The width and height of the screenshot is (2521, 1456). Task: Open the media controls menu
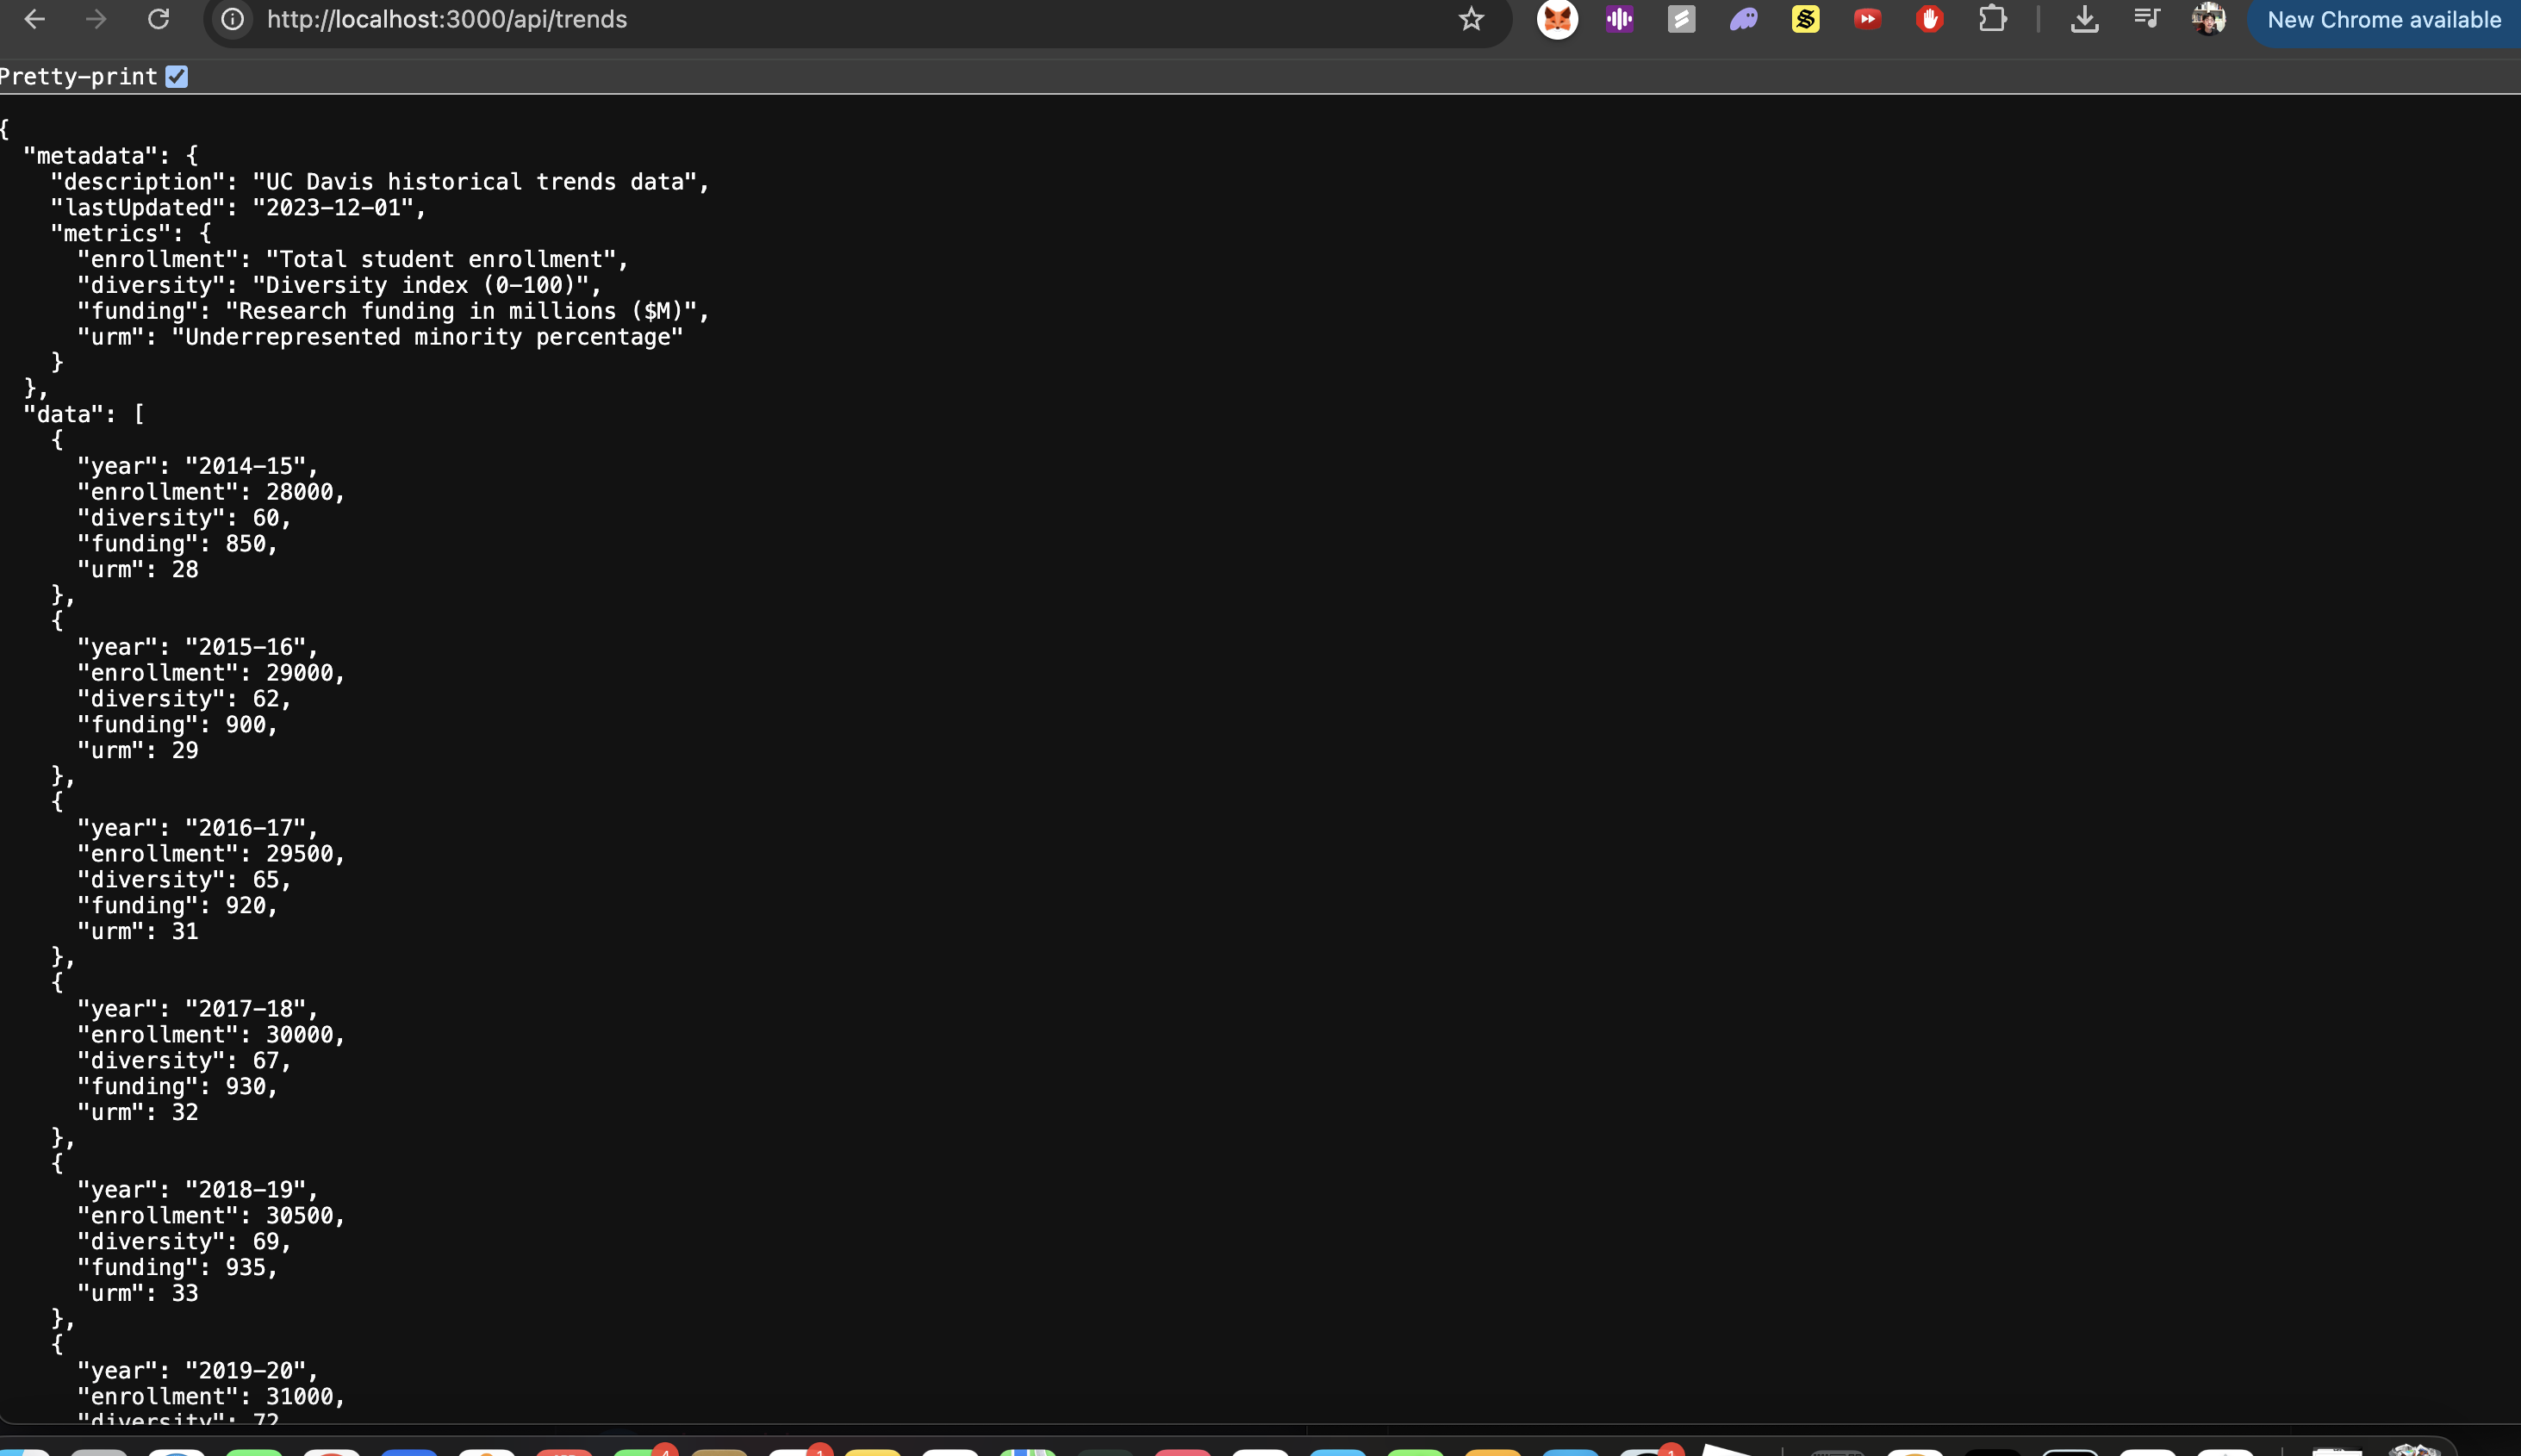[x=2146, y=19]
